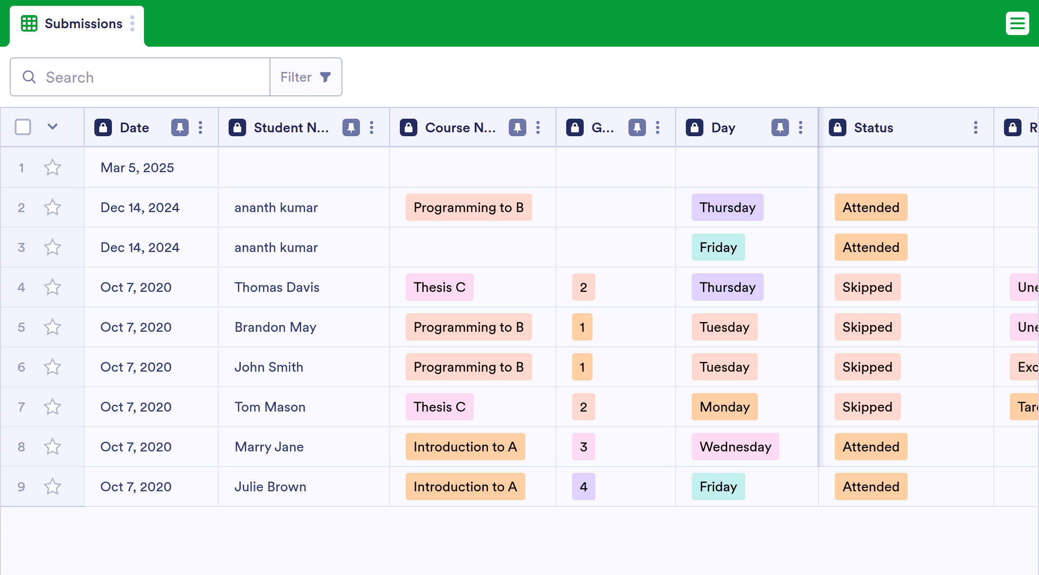The width and height of the screenshot is (1039, 575).
Task: Open three-dot options on Submissions tab
Action: click(132, 23)
